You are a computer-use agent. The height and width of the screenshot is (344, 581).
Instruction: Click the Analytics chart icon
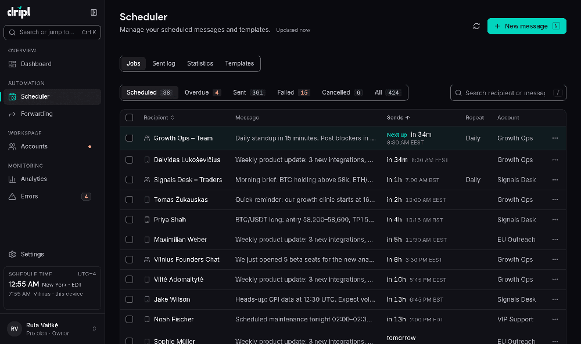[12, 179]
